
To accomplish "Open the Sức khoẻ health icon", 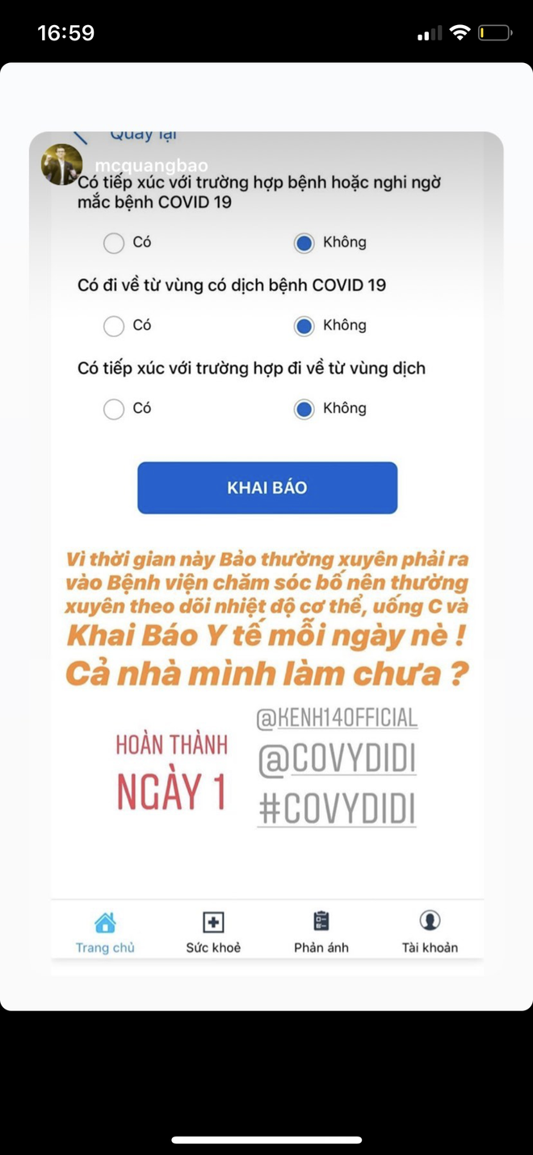I will (213, 922).
